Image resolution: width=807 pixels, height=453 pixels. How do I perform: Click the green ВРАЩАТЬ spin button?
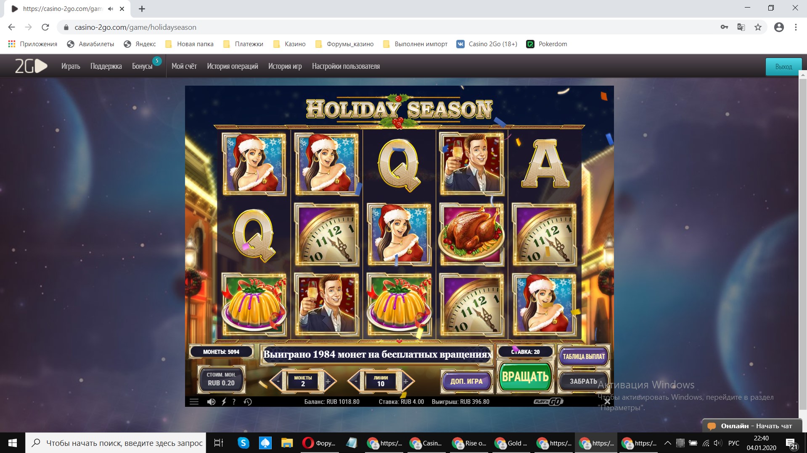tap(525, 377)
